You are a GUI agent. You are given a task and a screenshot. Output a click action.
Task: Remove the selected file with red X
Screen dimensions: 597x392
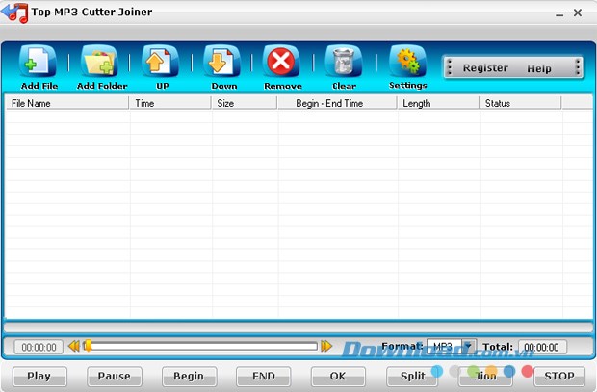pyautogui.click(x=282, y=63)
